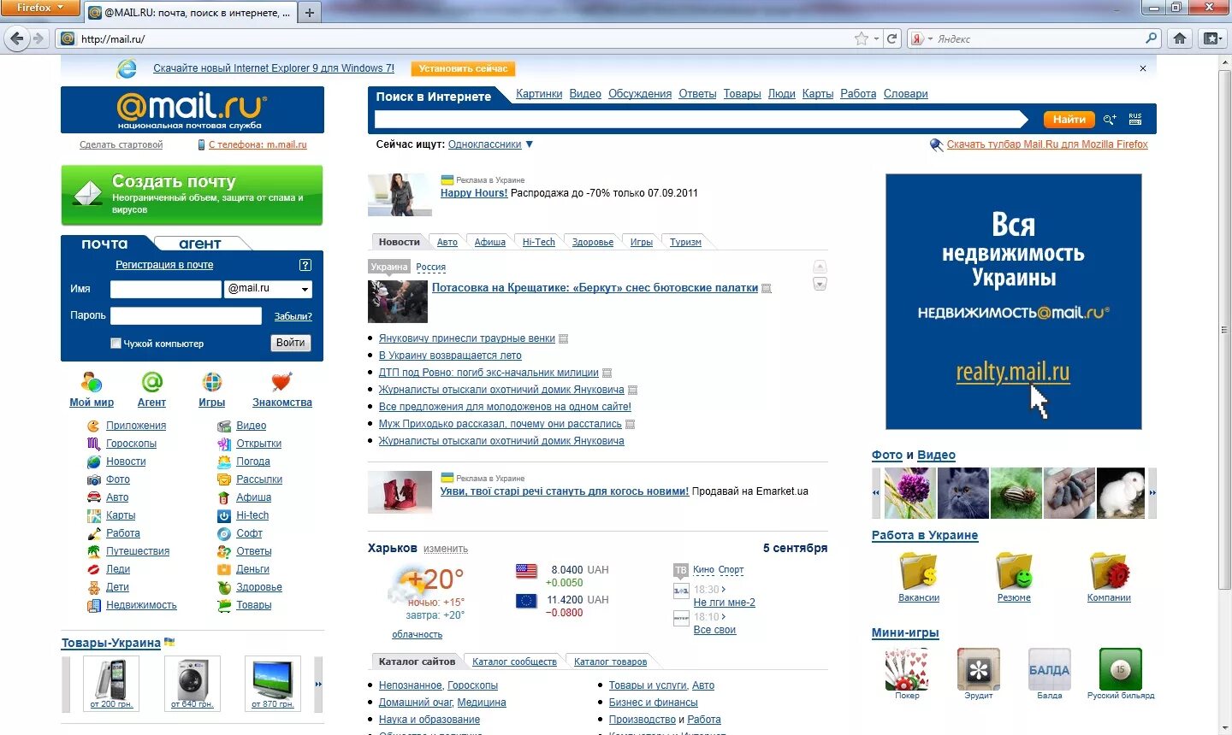Tick the Чужой компьютер checkbox
This screenshot has height=735, width=1232.
point(115,344)
